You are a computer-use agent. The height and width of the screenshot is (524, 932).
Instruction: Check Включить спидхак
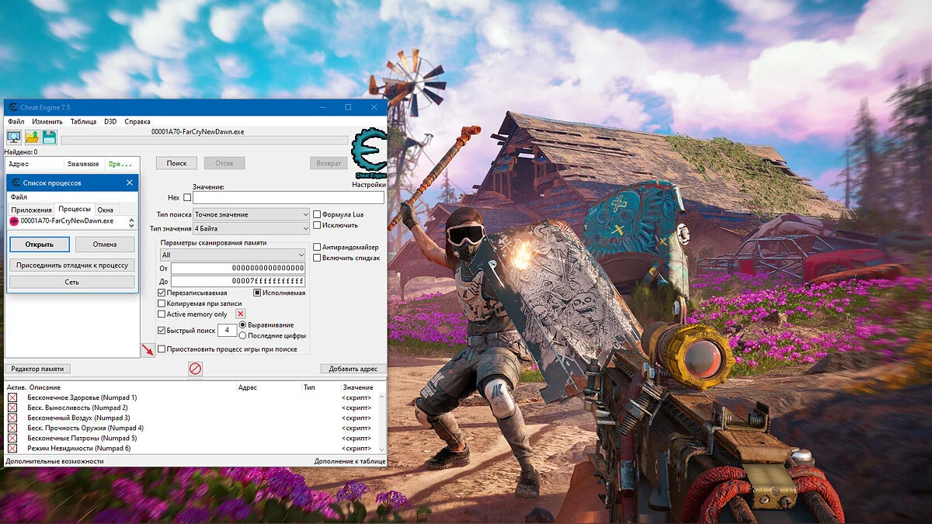(x=317, y=257)
